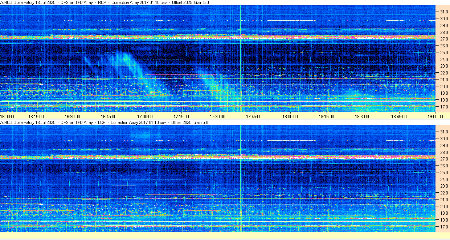Click the RCP spectrogram title text
The image size is (450, 240).
105,3
